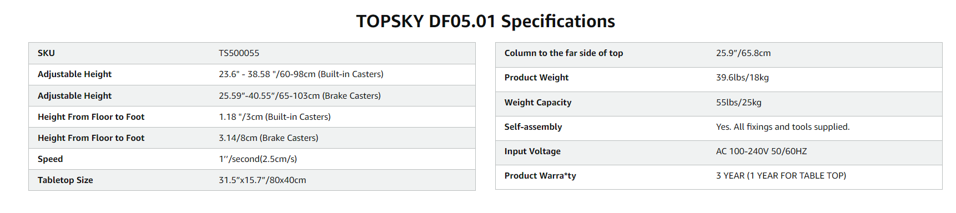
Task: Click the Self-assembly row label
Action: [533, 127]
